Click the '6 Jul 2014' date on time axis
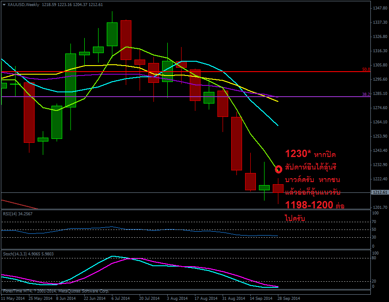Screen dimensions: 389x302 [x=120, y=298]
